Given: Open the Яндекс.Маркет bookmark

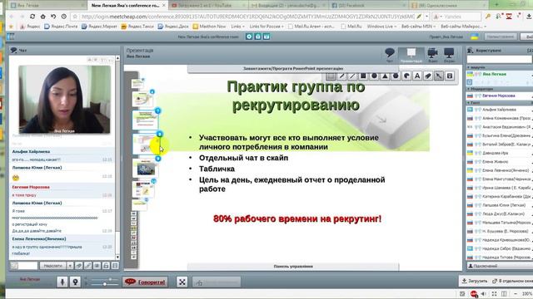Looking at the screenshot, I should (99, 26).
